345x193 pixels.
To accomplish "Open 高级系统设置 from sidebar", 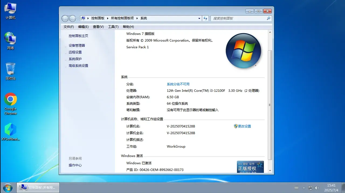I will click(x=78, y=65).
